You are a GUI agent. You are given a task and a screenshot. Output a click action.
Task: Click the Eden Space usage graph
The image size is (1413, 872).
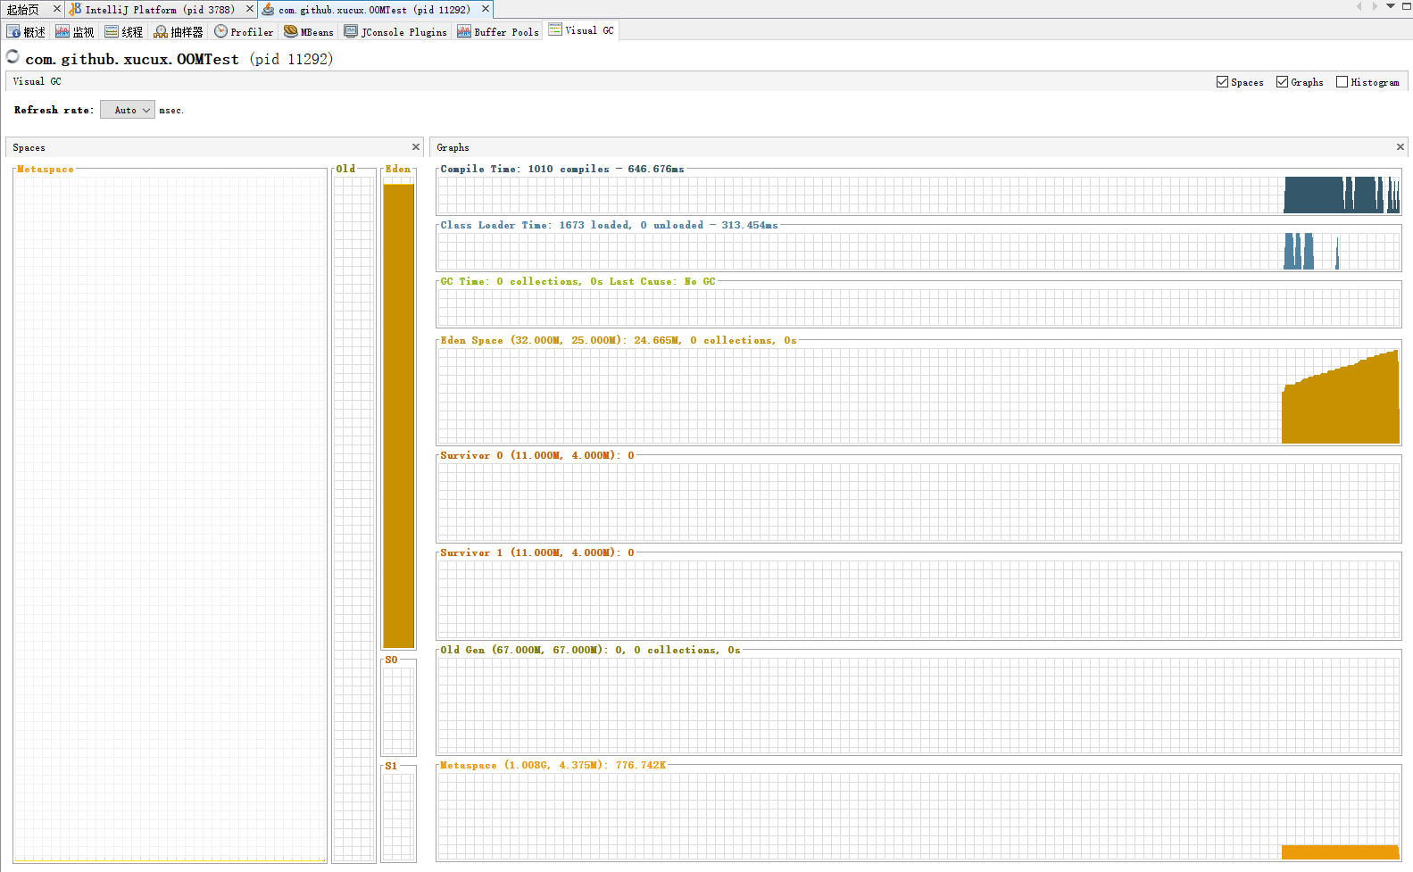(x=918, y=395)
